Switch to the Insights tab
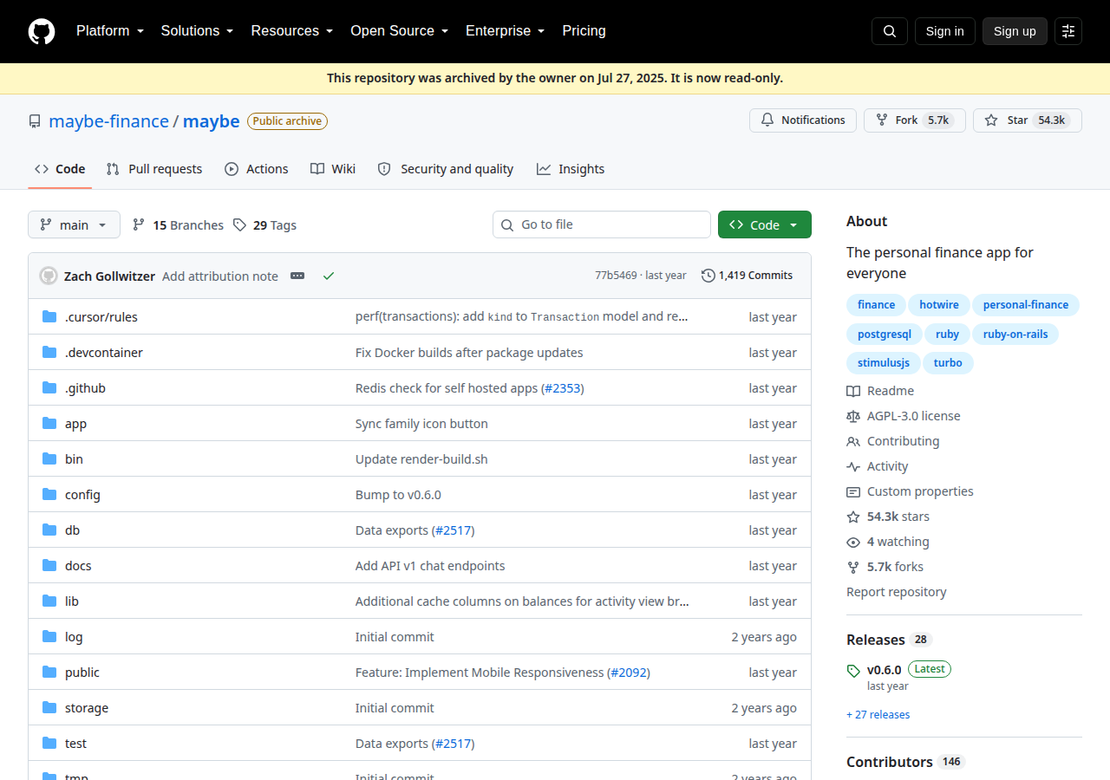Viewport: 1110px width, 780px height. pos(571,169)
